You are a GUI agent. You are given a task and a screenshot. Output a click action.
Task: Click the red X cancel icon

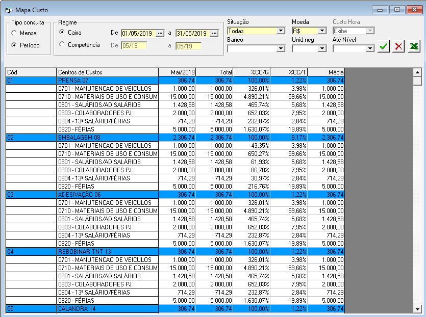click(399, 46)
